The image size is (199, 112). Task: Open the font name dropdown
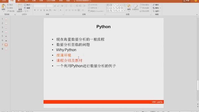coord(45,6)
